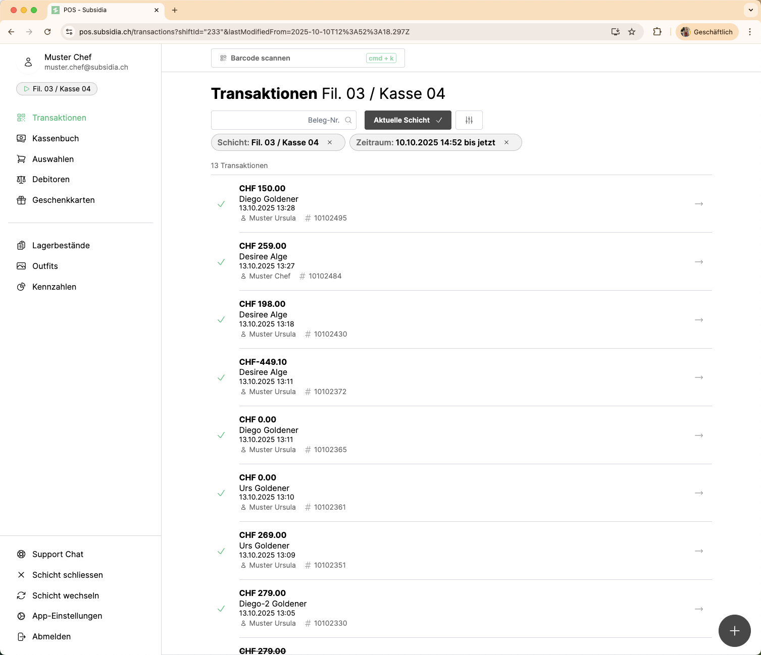Expand the Chrome tab search chevron
This screenshot has width=761, height=655.
(x=750, y=10)
